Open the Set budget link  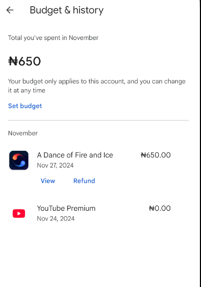[25, 106]
